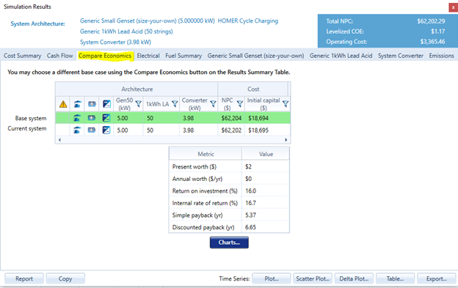Viewport: 458px width, 288px height.
Task: Click the Charts... button
Action: pyautogui.click(x=229, y=243)
